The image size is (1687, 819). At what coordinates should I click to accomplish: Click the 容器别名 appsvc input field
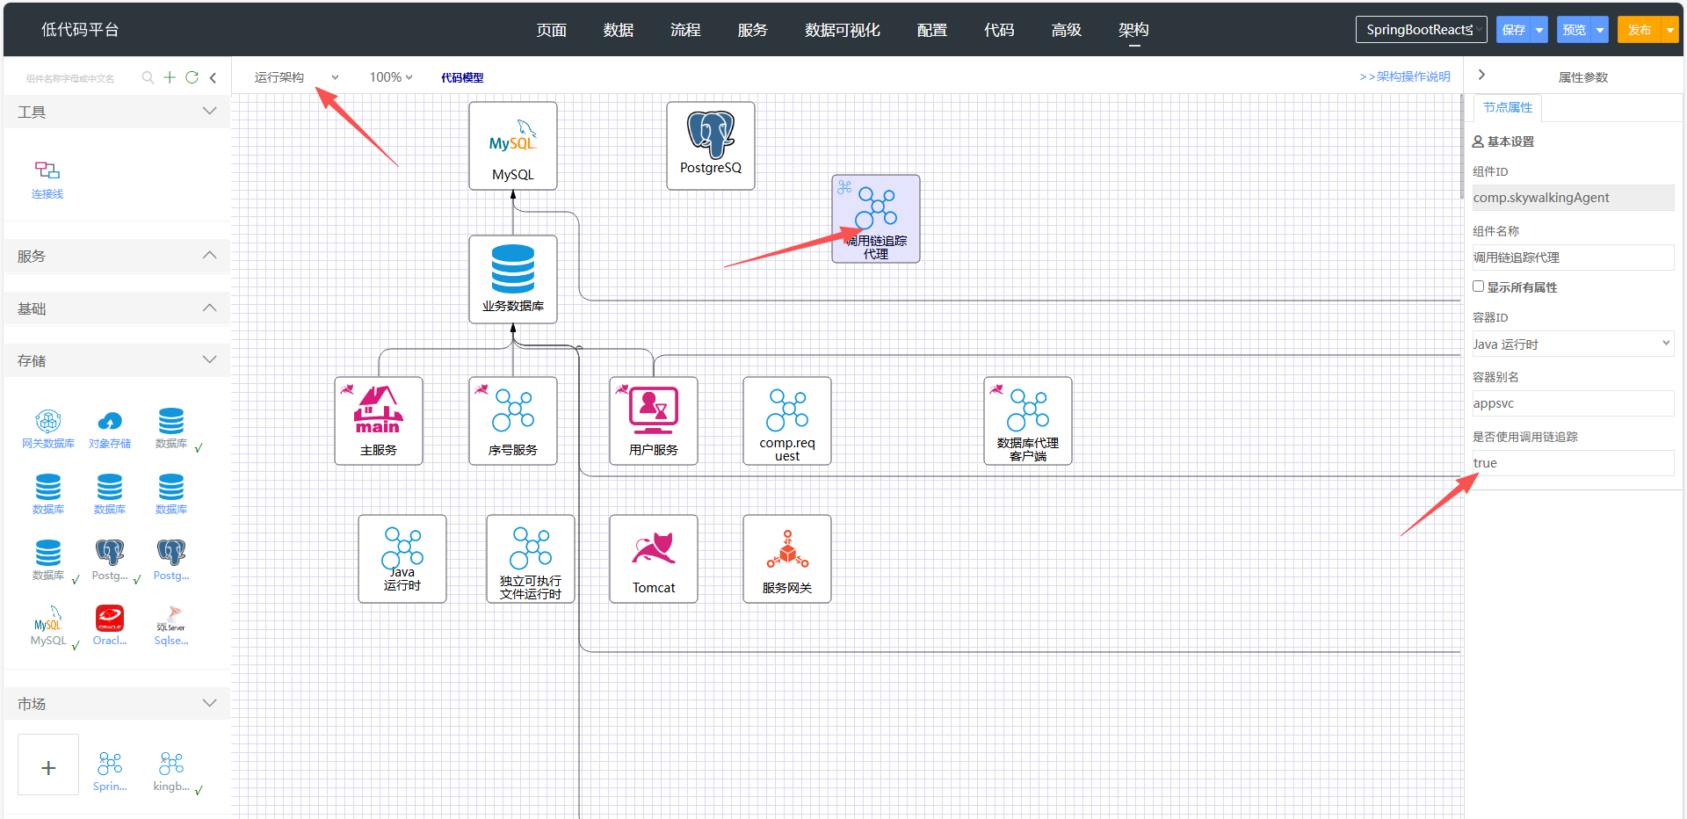(x=1572, y=403)
